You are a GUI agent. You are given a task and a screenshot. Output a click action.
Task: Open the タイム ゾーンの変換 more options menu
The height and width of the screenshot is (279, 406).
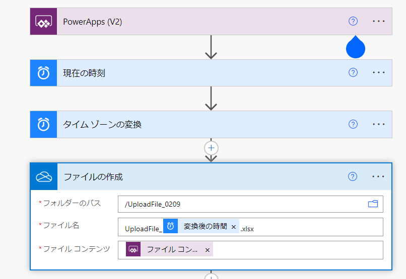tap(378, 124)
